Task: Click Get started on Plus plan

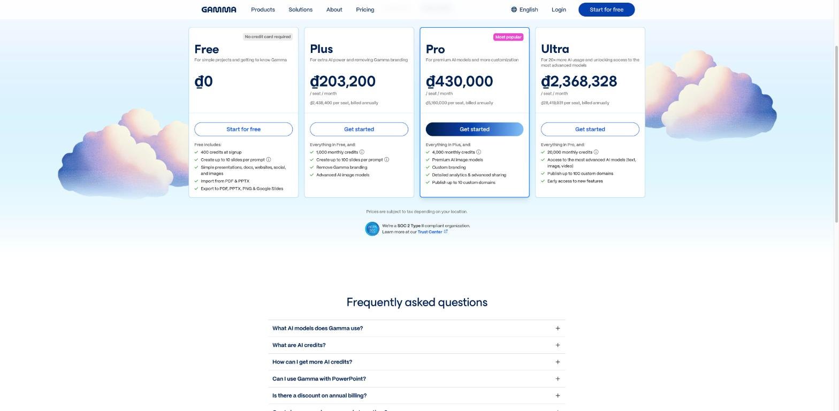Action: point(359,129)
